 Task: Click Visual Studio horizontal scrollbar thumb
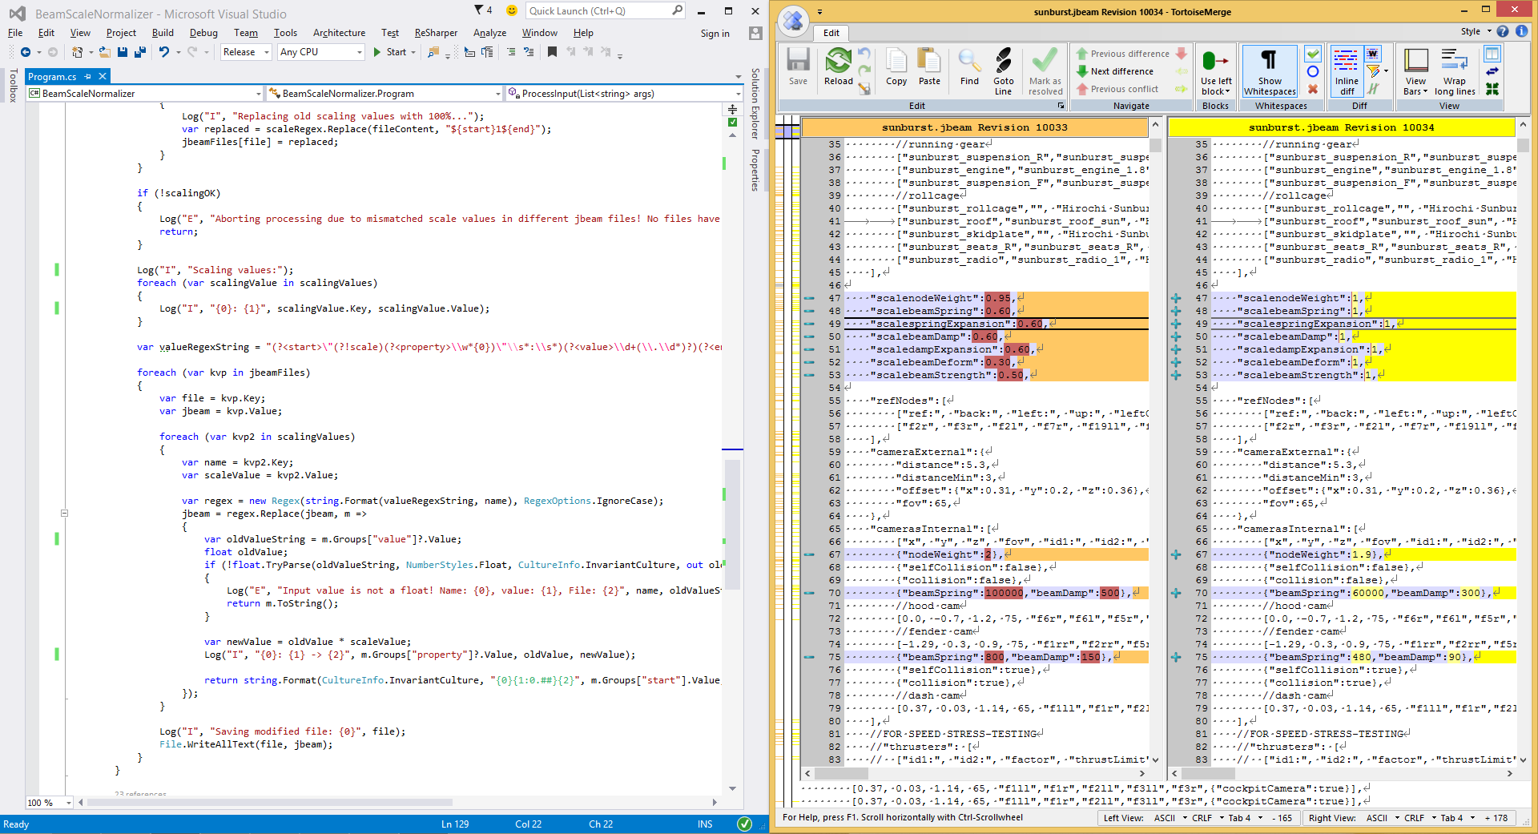tap(270, 803)
